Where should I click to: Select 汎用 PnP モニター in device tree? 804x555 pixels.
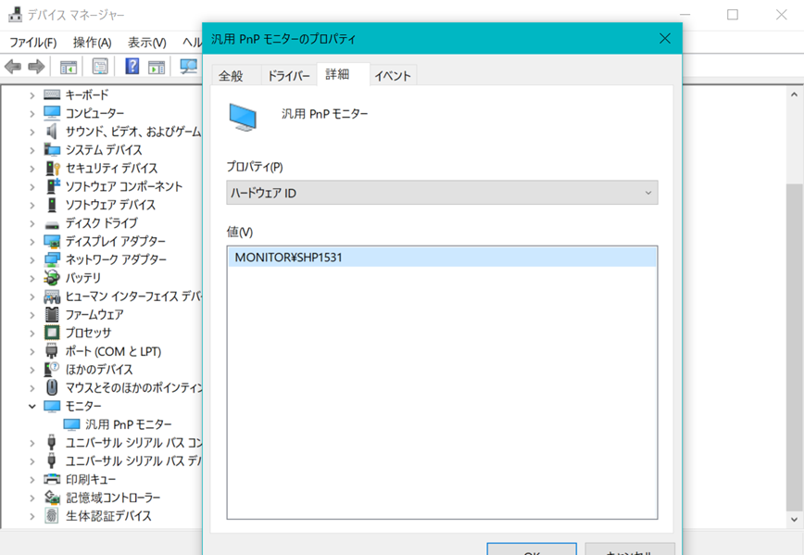tap(129, 424)
